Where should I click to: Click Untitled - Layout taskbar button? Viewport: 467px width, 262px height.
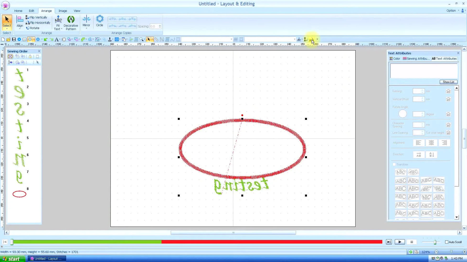[x=47, y=259]
